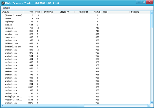154x108 pixels.
Task: Click the vertical scrollbar thumb
Action: tap(152, 21)
